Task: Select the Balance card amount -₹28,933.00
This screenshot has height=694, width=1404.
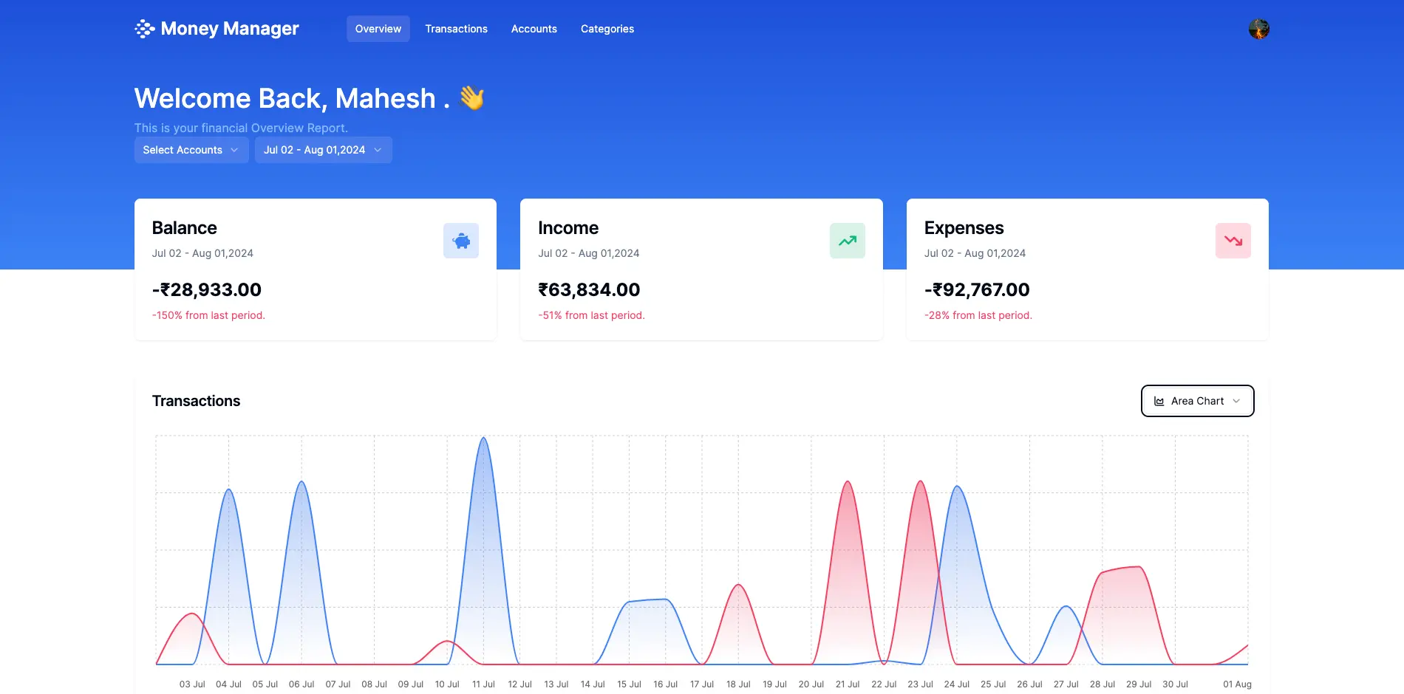Action: [207, 289]
